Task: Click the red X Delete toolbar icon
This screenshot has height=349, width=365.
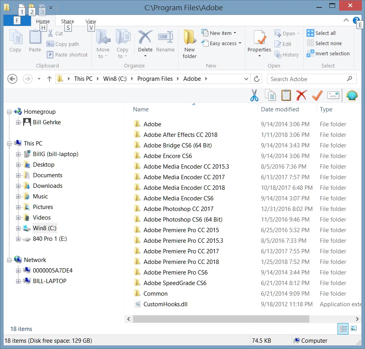Action: [x=301, y=95]
